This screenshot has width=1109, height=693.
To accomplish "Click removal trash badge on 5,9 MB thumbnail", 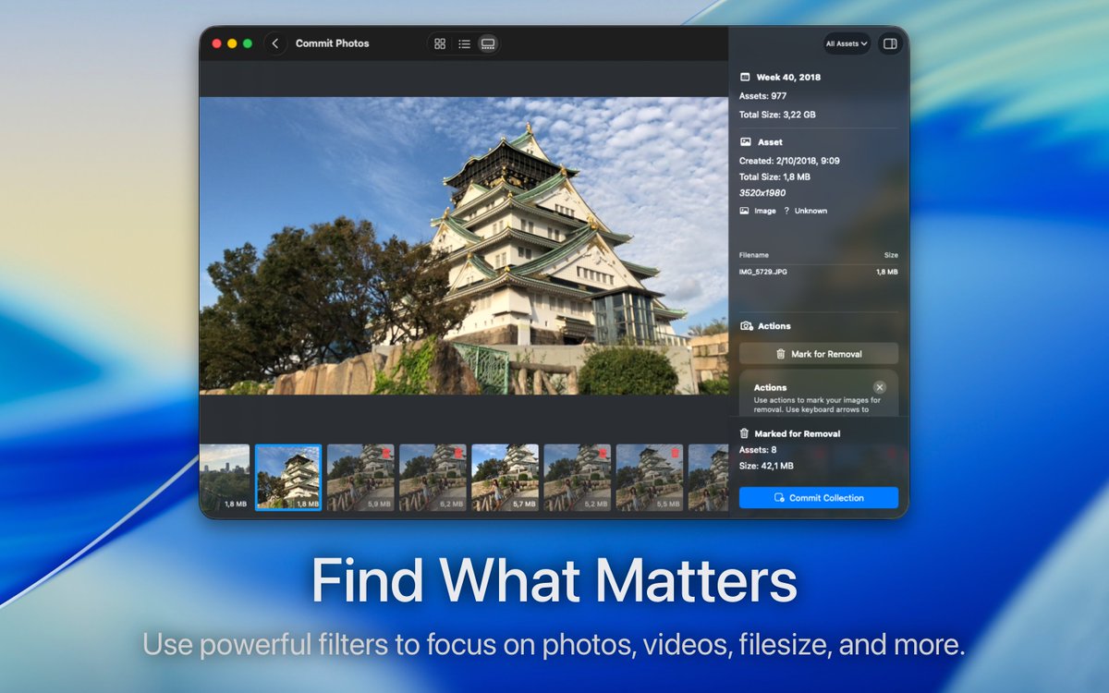I will [385, 453].
